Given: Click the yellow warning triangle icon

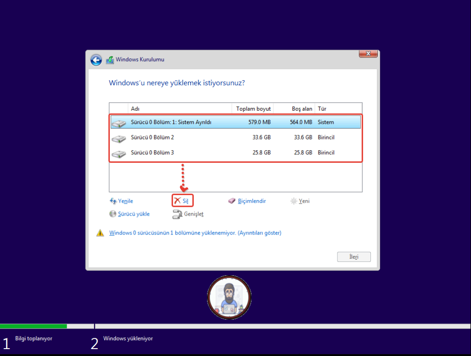Looking at the screenshot, I should tap(100, 233).
